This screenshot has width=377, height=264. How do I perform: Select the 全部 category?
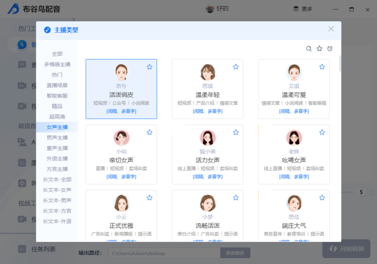[x=57, y=54]
